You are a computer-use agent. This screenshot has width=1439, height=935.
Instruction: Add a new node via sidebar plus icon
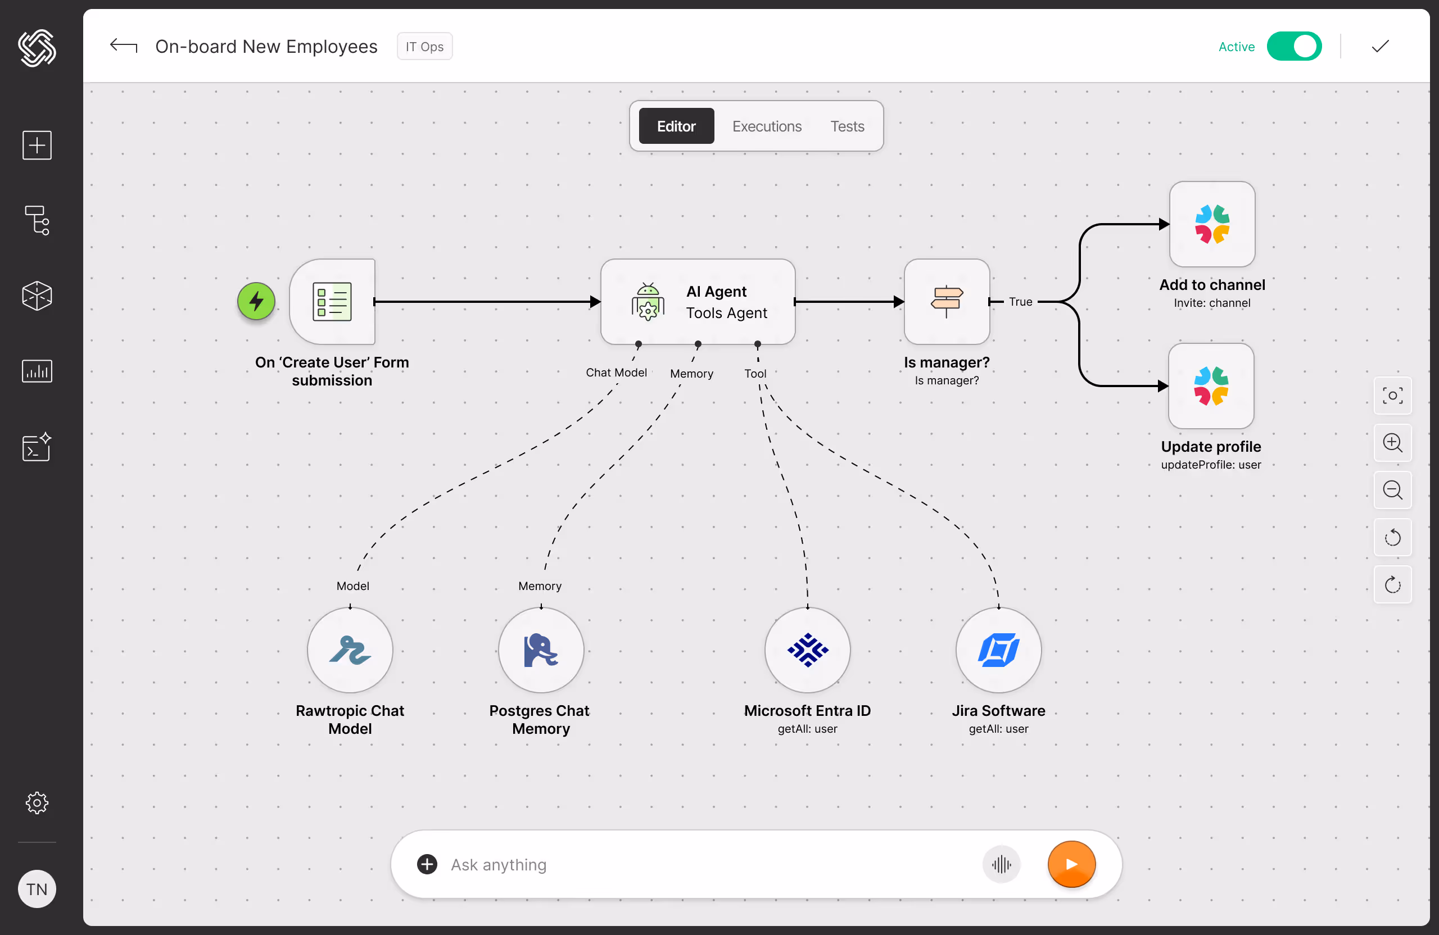click(37, 145)
